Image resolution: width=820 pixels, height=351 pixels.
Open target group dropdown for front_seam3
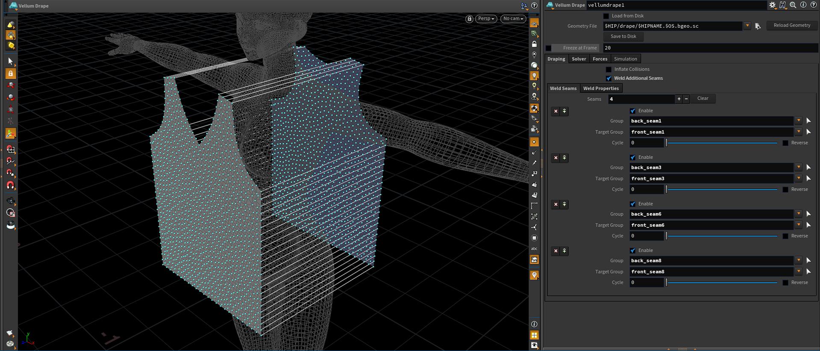tap(798, 179)
